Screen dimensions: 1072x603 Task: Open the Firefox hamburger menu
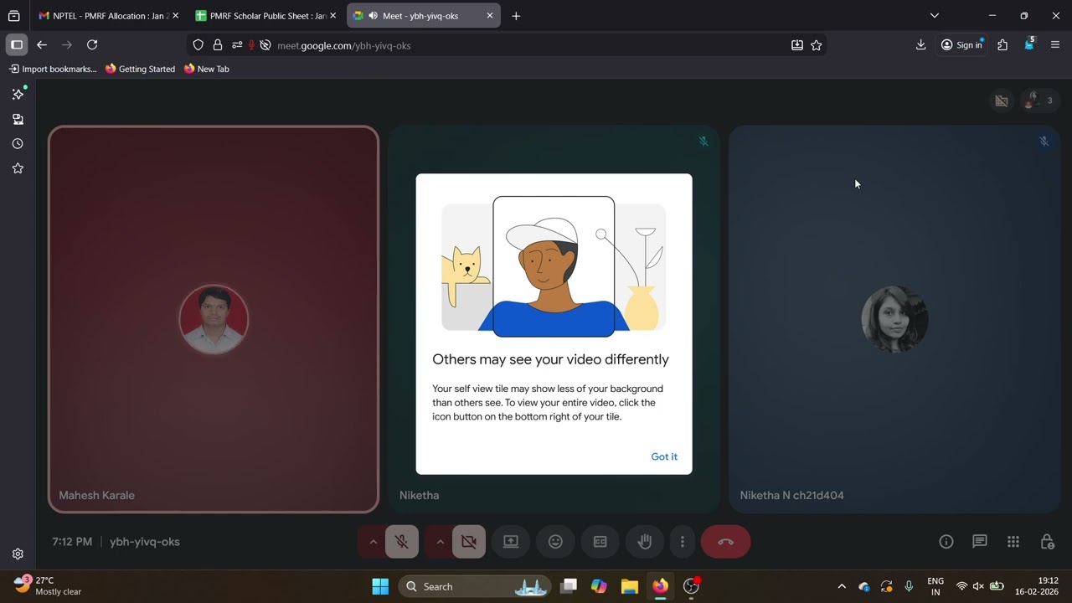pyautogui.click(x=1055, y=45)
